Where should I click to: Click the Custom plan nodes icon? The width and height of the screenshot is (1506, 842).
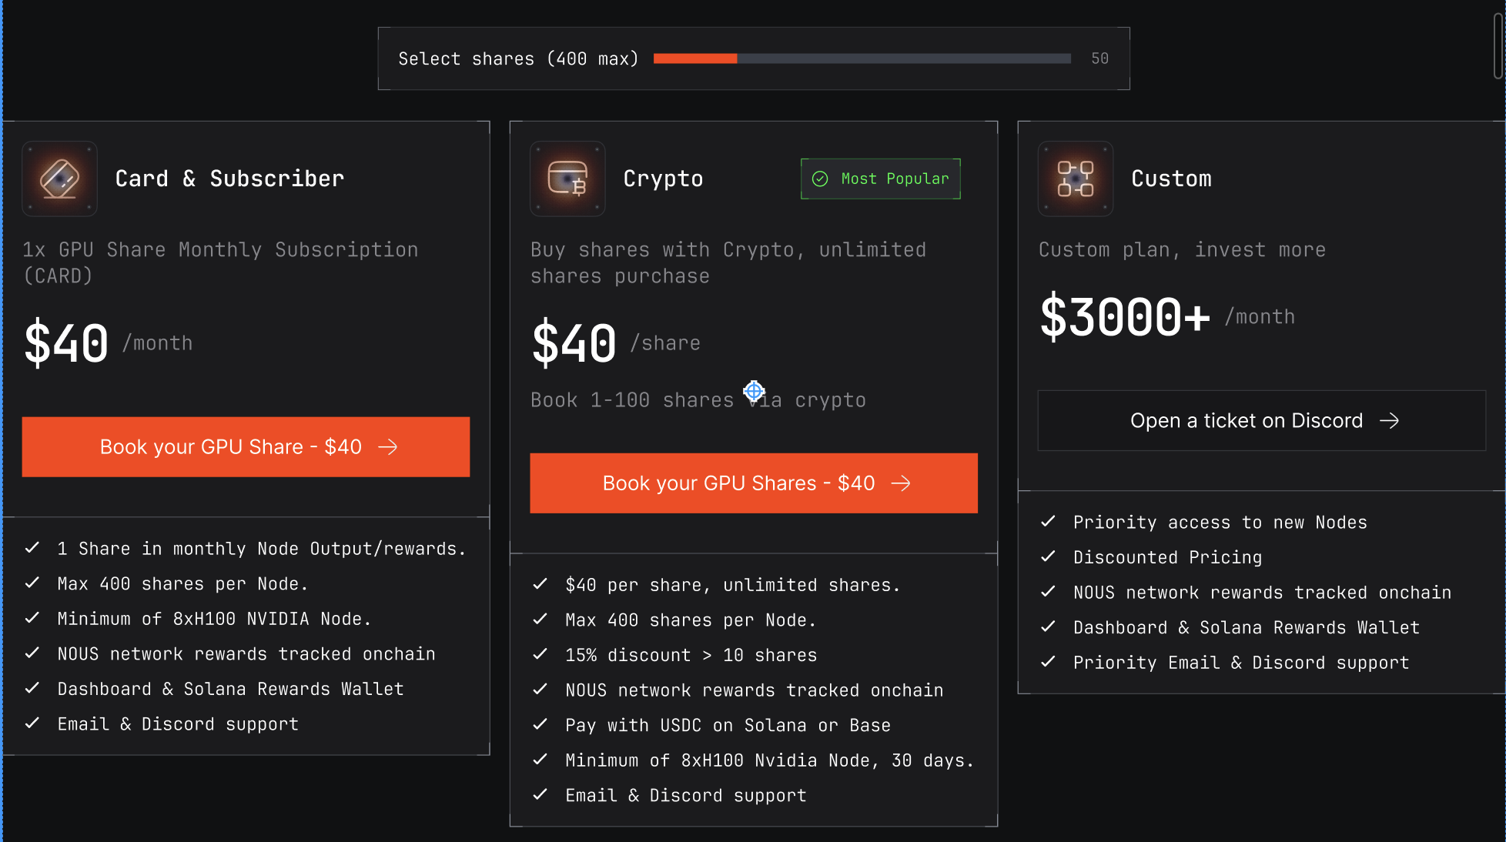pos(1075,179)
